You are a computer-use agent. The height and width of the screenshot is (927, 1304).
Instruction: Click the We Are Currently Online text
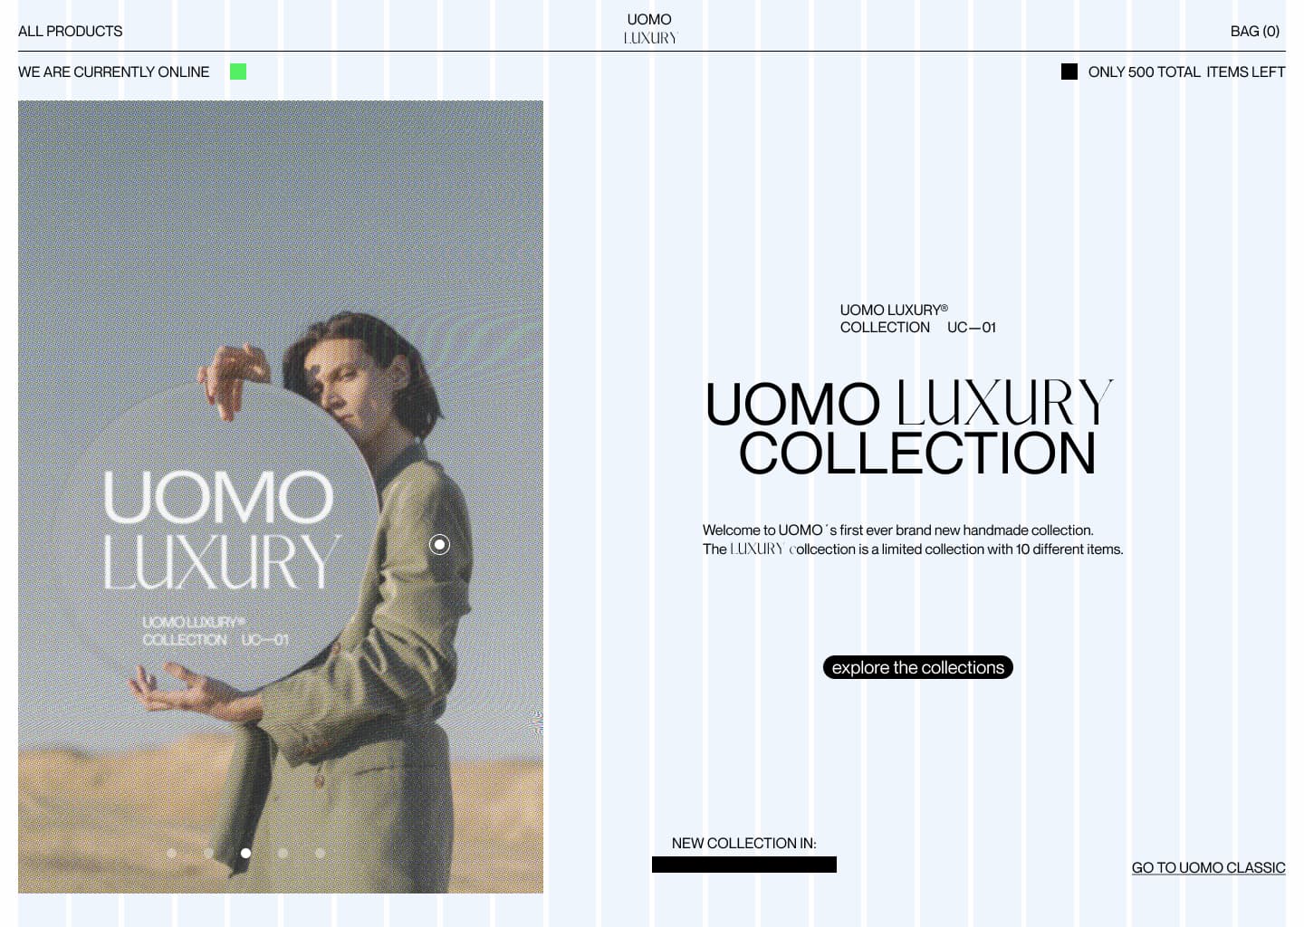[x=113, y=72]
